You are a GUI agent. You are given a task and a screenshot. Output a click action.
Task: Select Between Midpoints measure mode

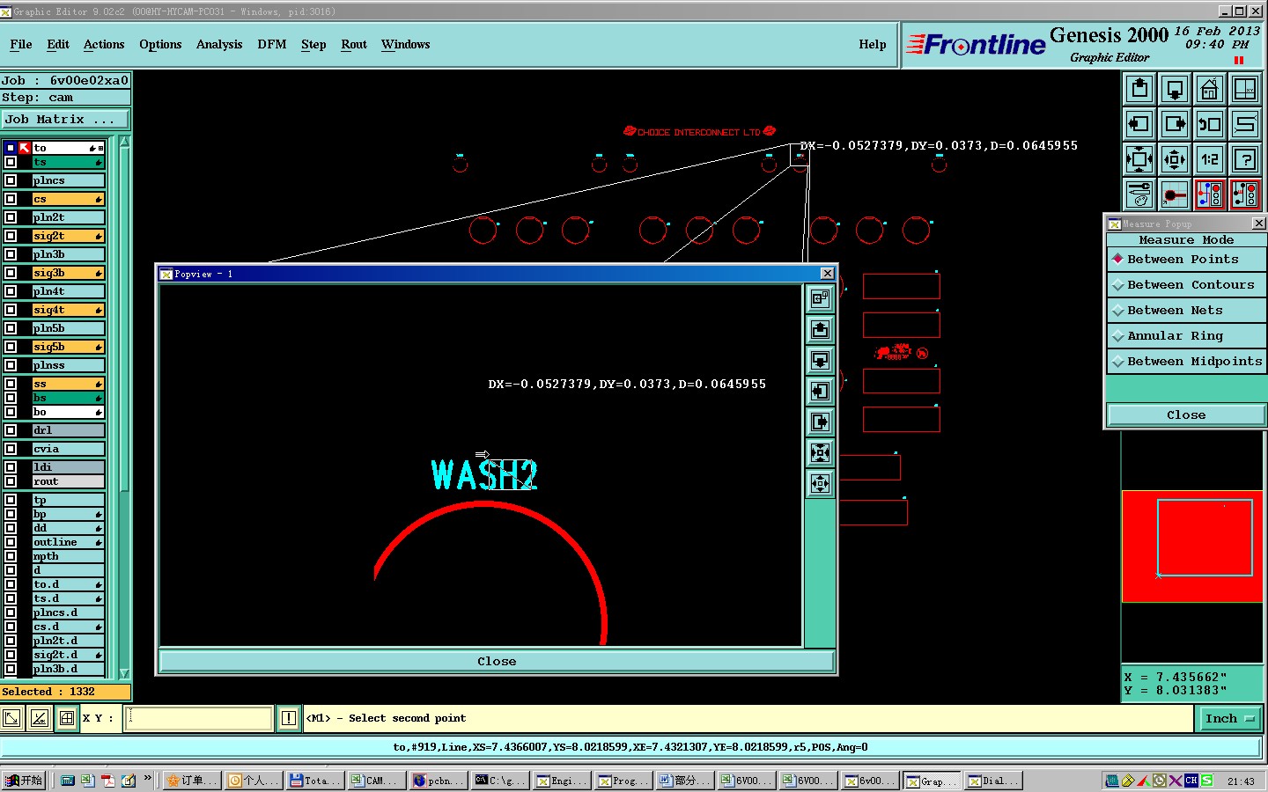[1186, 362]
